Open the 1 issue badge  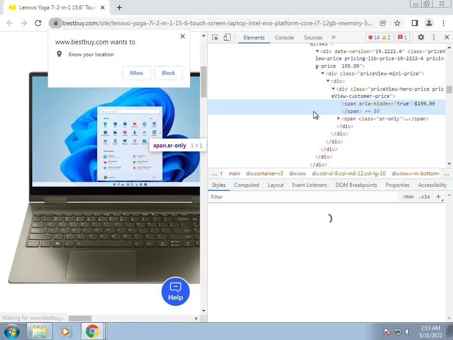pyautogui.click(x=403, y=37)
